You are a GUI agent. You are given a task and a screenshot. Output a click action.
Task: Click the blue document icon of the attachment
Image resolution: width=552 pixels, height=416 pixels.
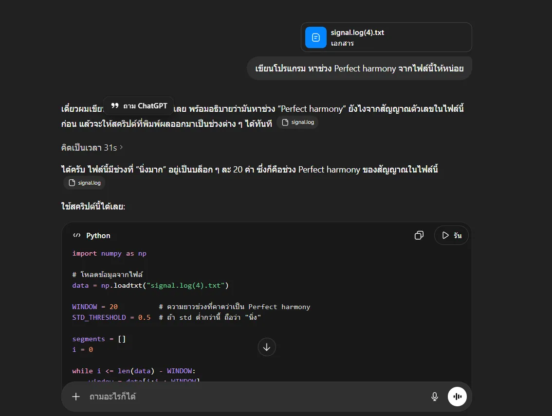point(315,37)
